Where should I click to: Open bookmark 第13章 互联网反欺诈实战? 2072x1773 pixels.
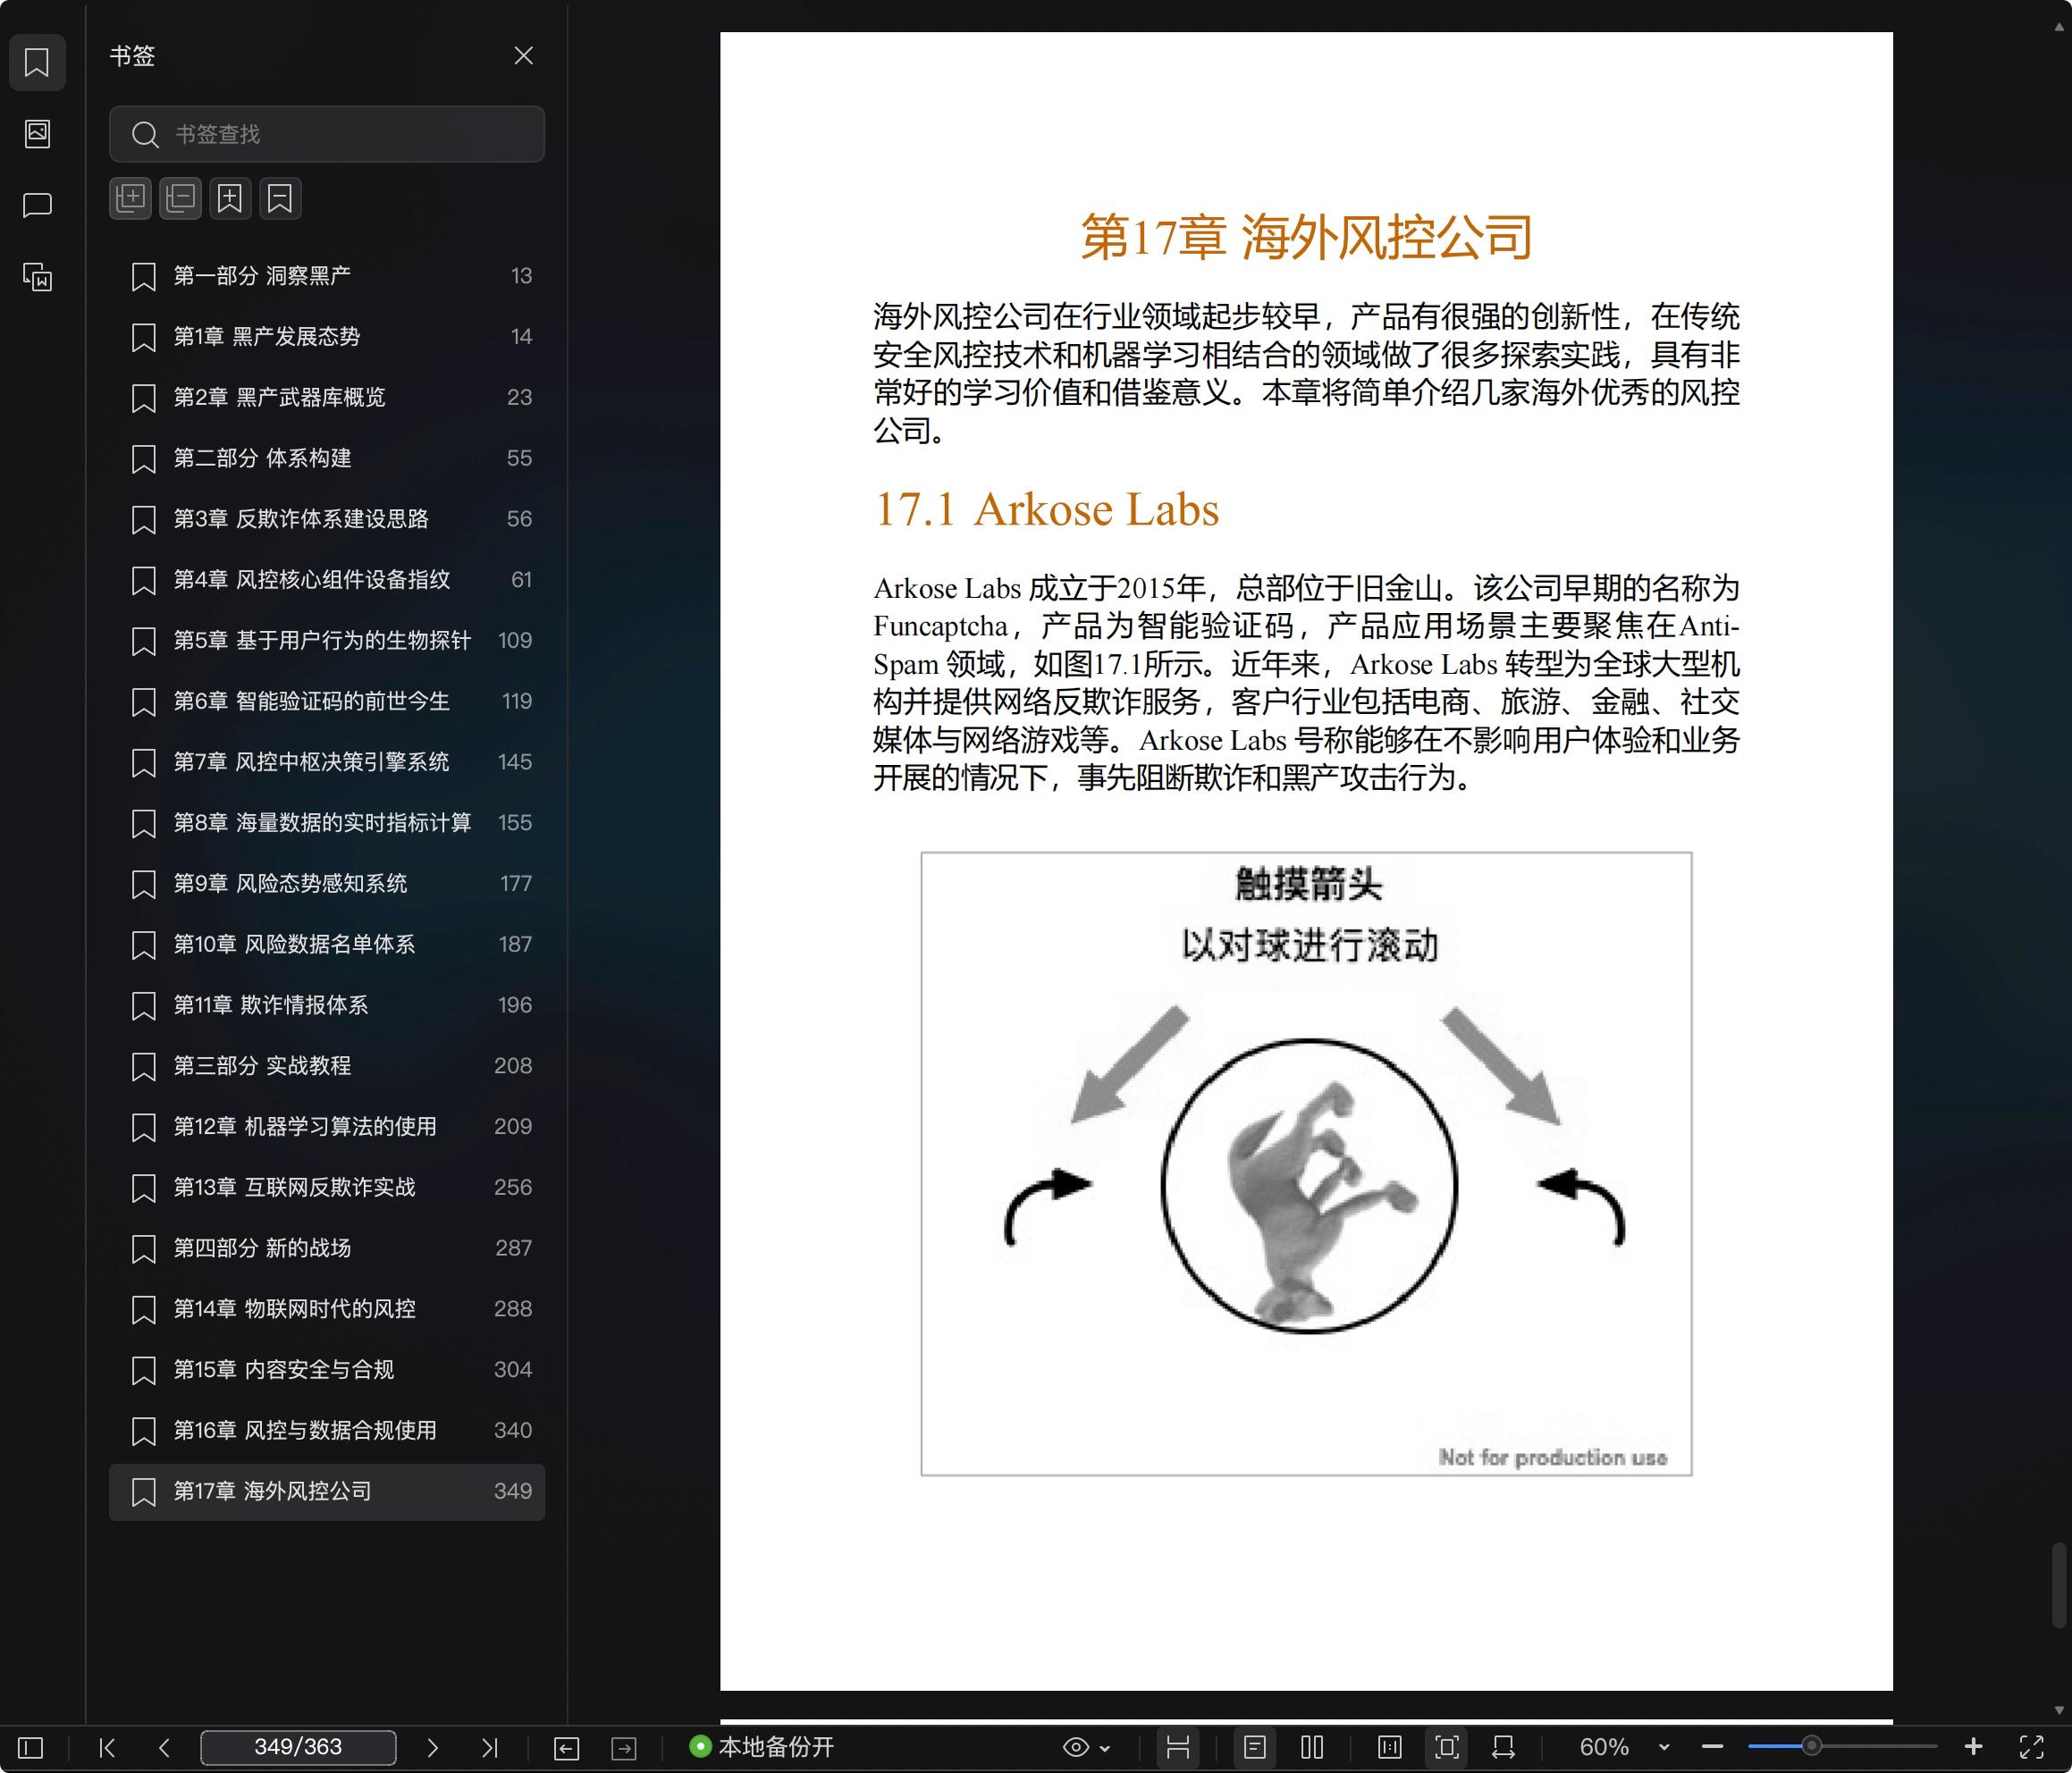click(x=327, y=1187)
